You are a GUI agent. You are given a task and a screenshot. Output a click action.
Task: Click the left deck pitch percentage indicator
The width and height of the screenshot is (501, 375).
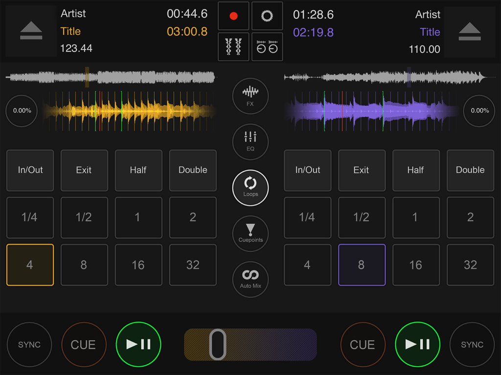point(21,111)
